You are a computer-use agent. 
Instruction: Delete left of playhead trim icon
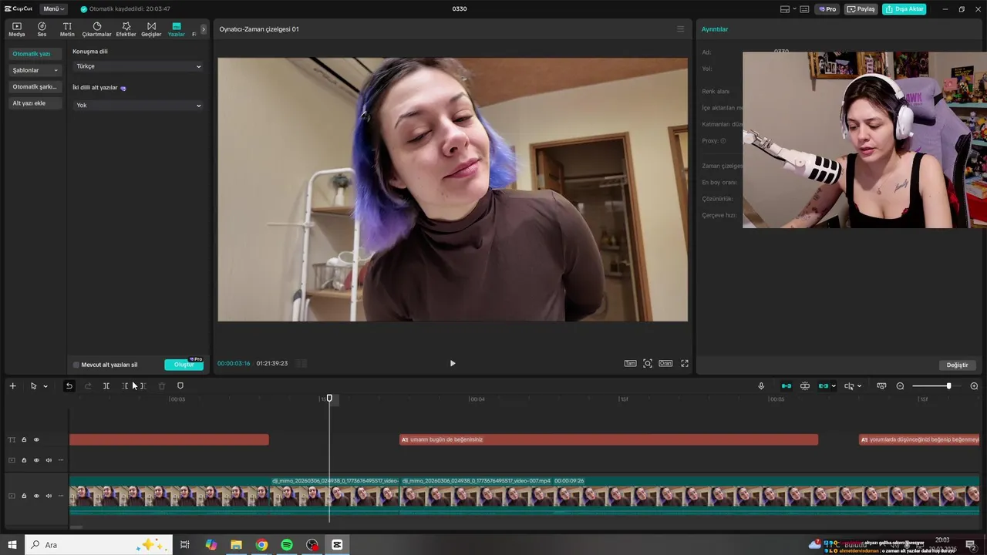pos(125,386)
